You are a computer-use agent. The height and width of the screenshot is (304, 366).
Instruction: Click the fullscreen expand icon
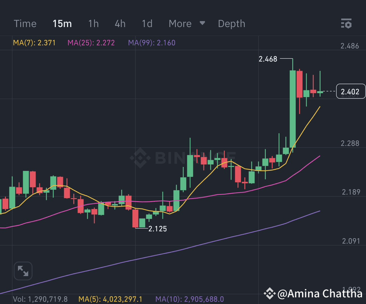pos(23,271)
